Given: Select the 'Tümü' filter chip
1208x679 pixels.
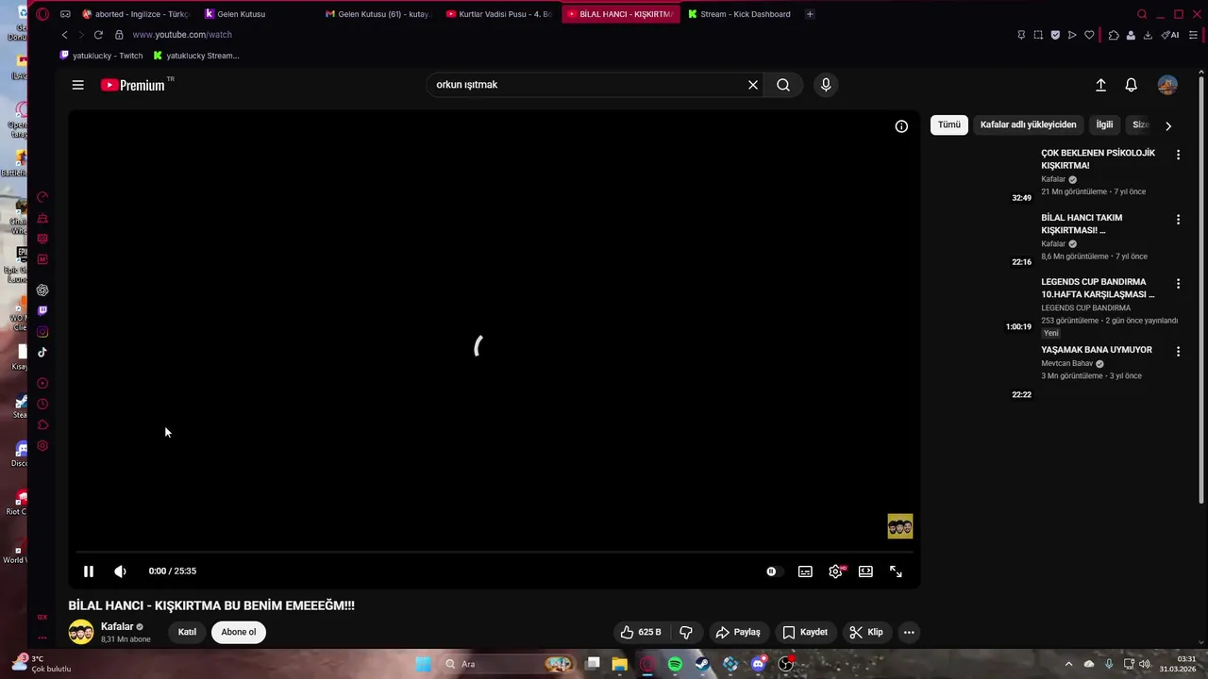Looking at the screenshot, I should point(949,124).
